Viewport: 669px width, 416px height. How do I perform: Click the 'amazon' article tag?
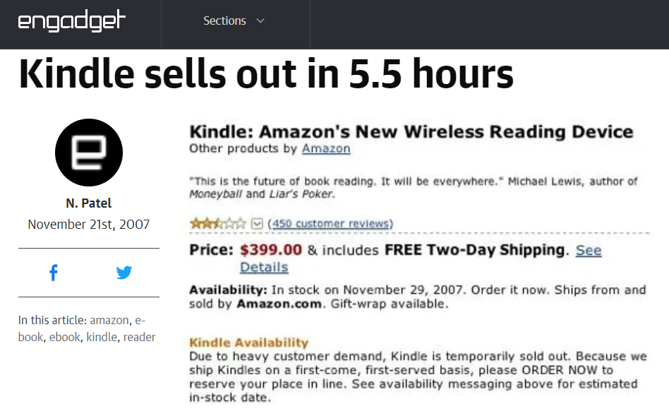pyautogui.click(x=109, y=320)
